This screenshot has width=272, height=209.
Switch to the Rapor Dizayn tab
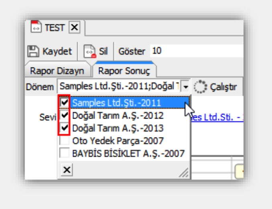(57, 71)
